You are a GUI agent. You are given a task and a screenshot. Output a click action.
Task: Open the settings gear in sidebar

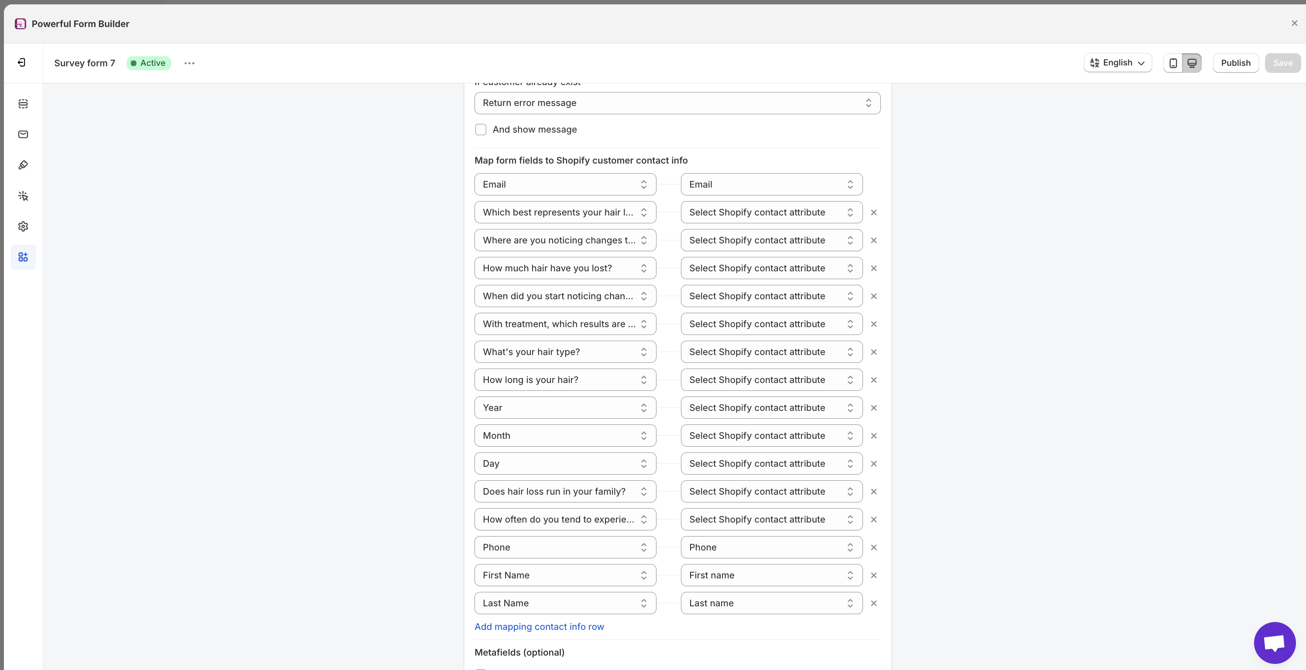[23, 226]
